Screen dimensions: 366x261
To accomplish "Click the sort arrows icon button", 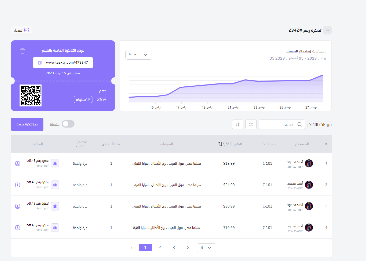I will 238,124.
